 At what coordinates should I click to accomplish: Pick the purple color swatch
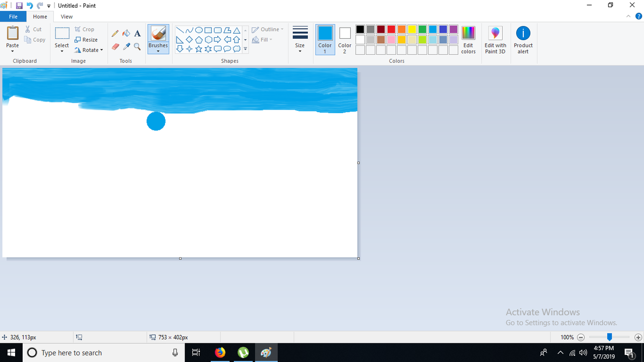[x=454, y=30]
